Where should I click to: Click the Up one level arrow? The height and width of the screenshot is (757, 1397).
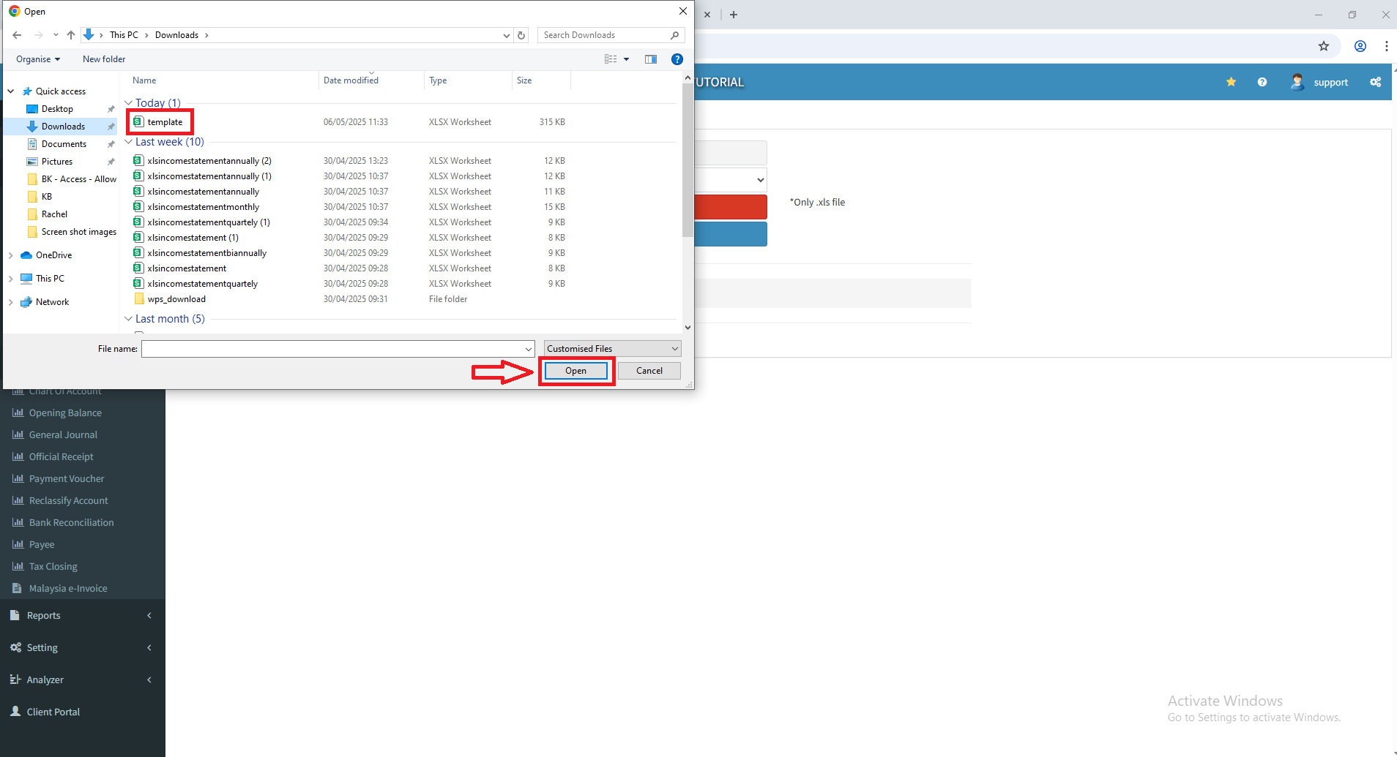pyautogui.click(x=71, y=35)
